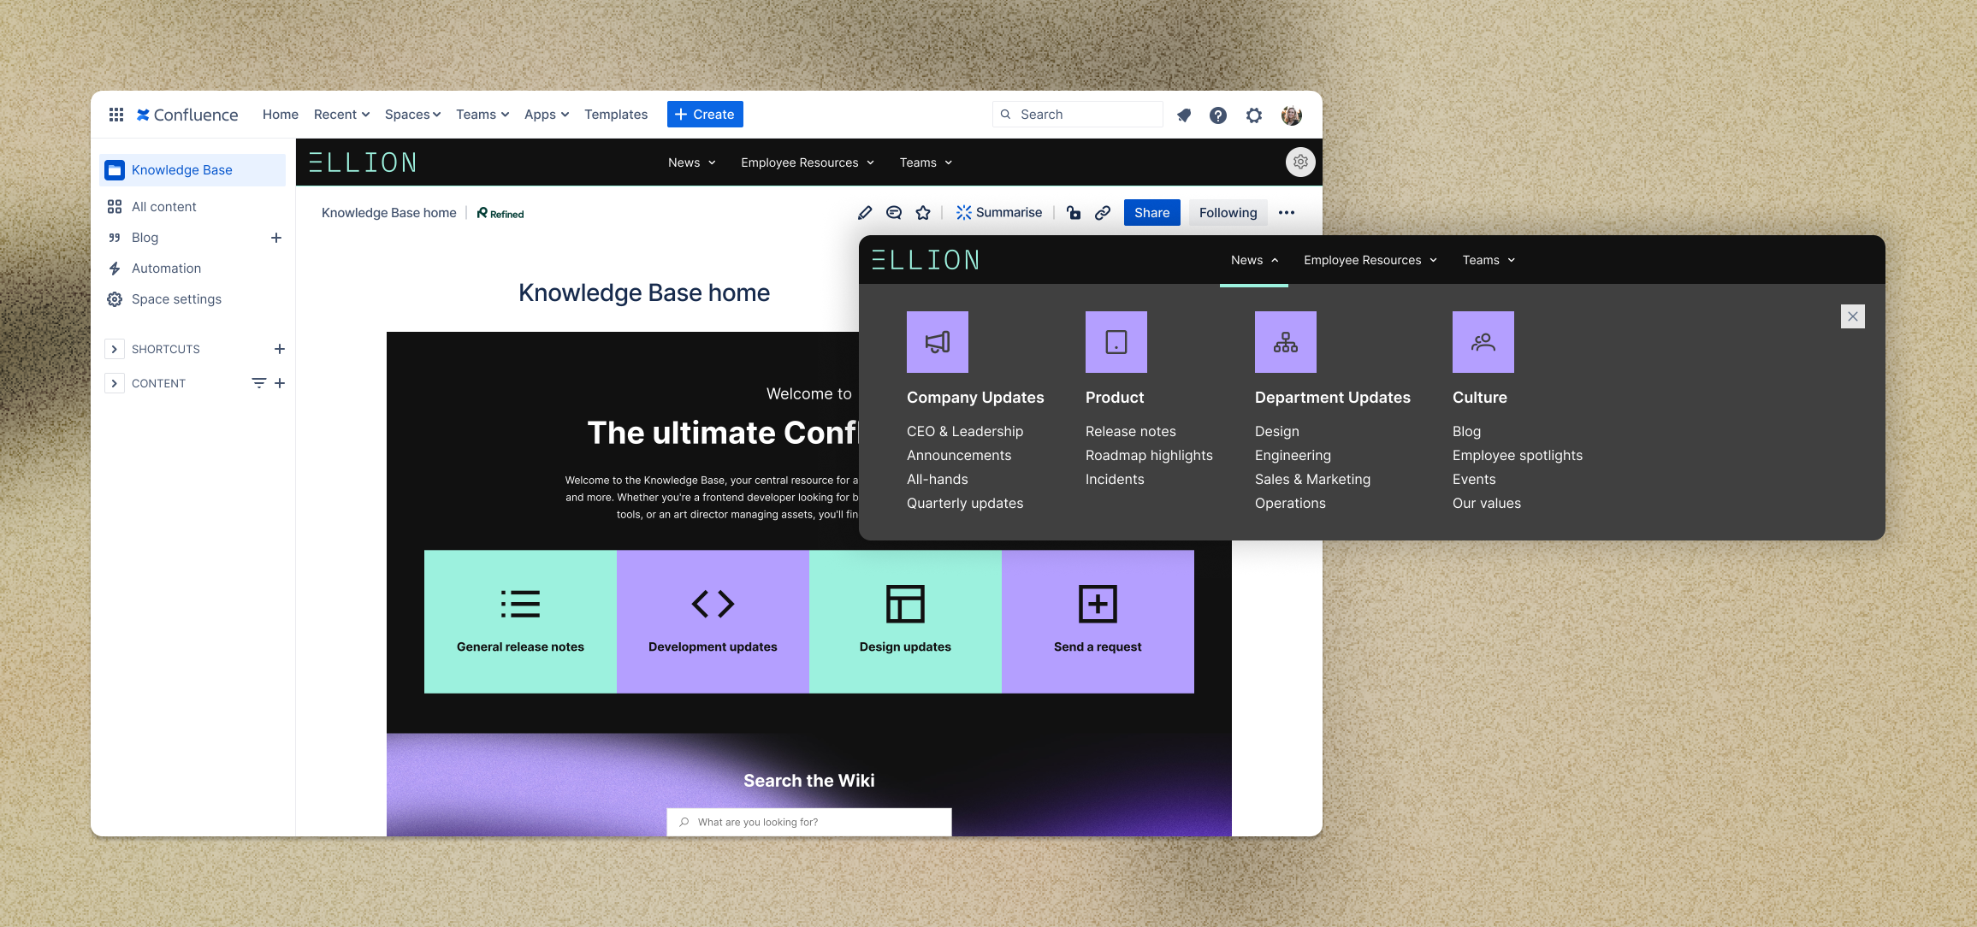Viewport: 1977px width, 927px height.
Task: Click the edit page pencil icon
Action: 865,213
